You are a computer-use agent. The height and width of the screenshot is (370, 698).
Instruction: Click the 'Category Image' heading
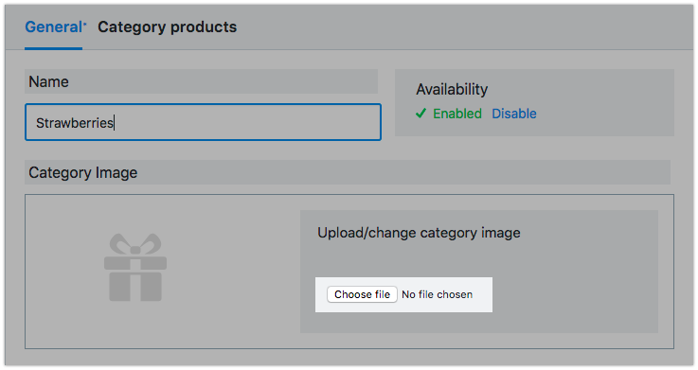tap(82, 172)
